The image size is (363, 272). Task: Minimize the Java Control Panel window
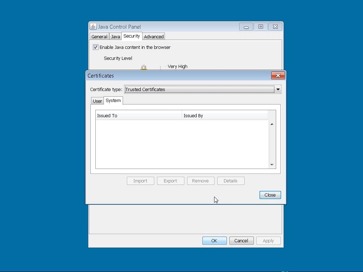246,27
